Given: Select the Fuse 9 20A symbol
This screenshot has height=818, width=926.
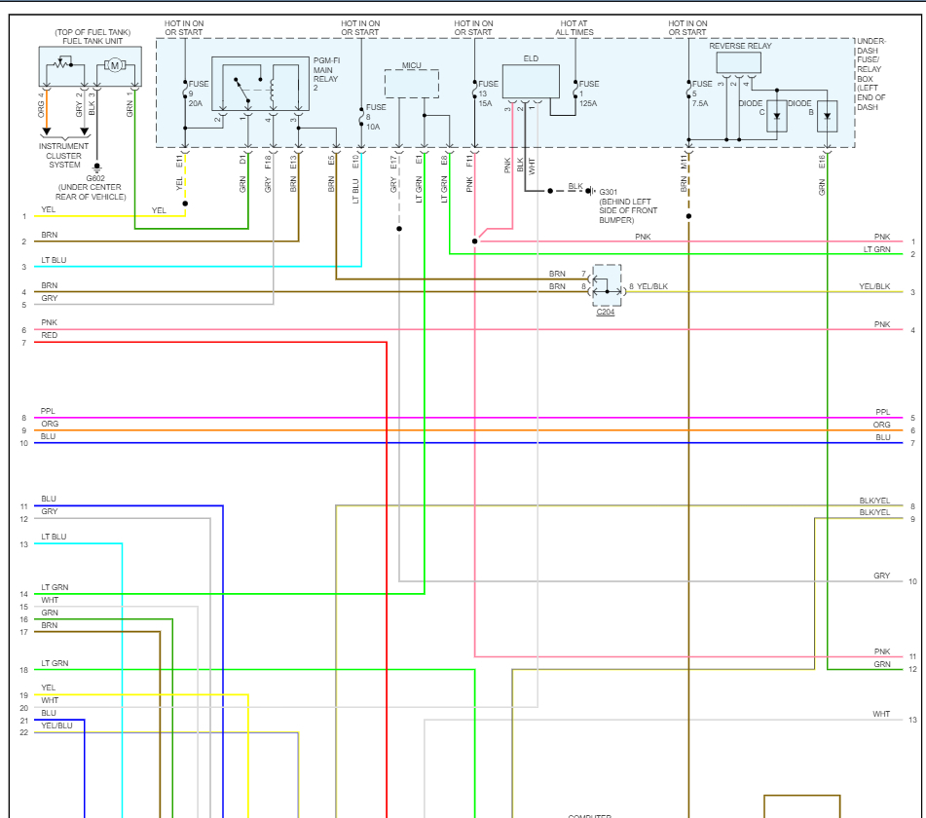Looking at the screenshot, I should pos(185,88).
